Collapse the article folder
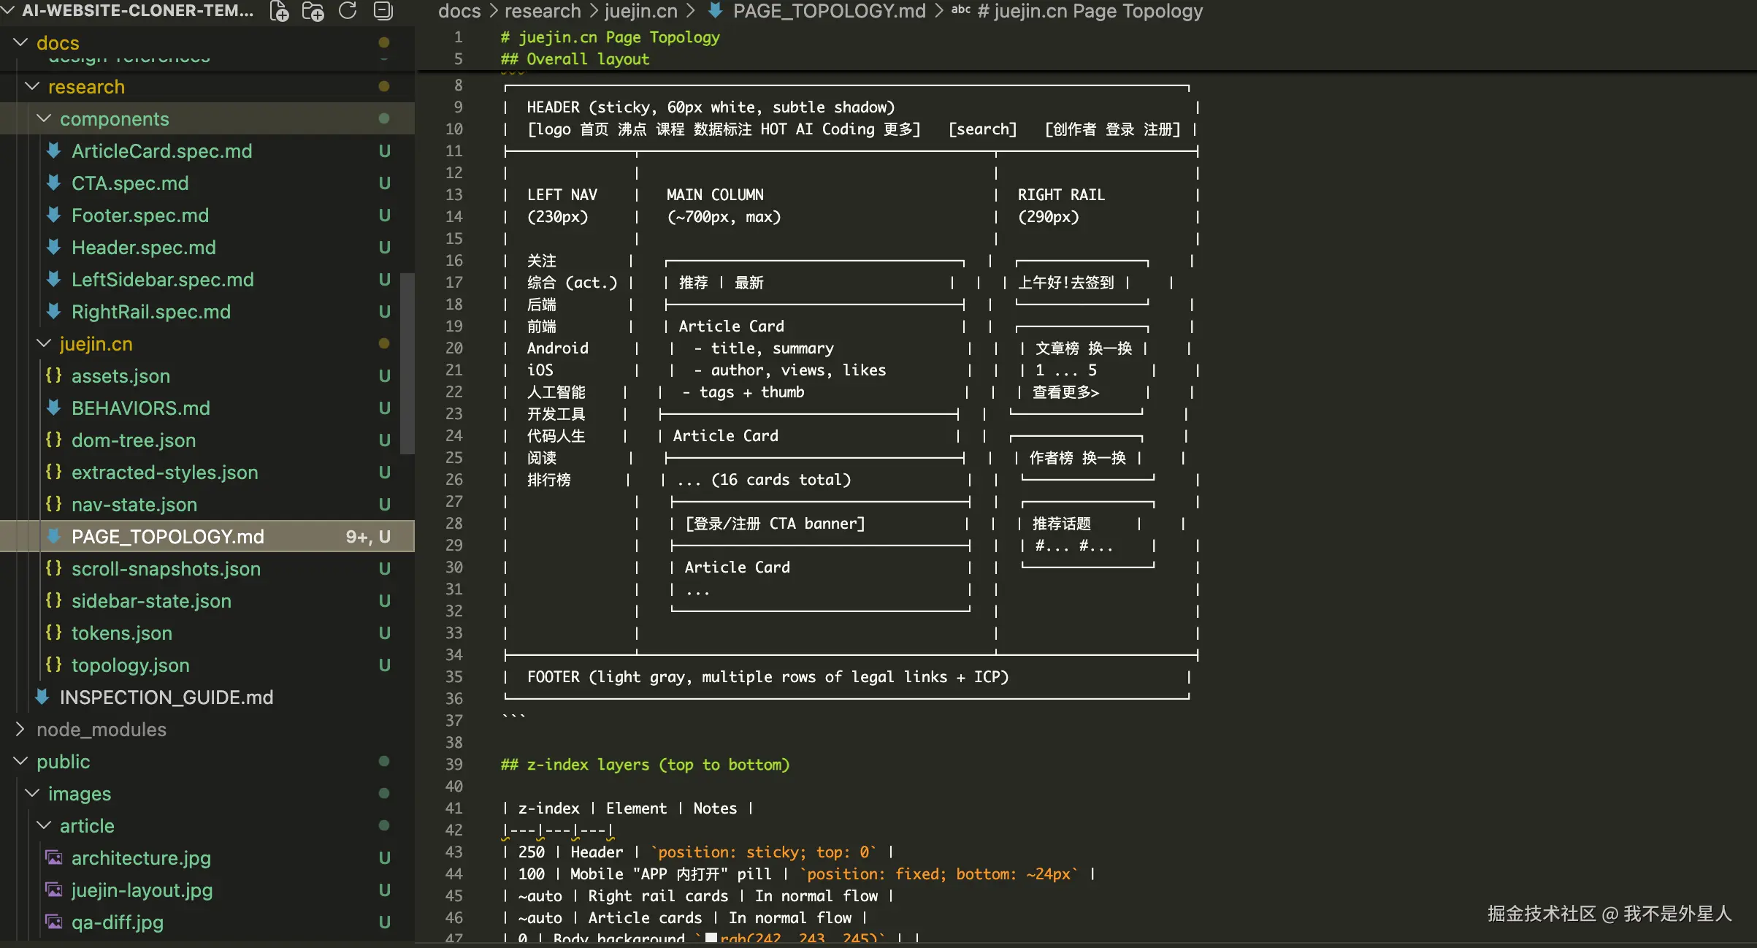1757x948 pixels. 44,825
